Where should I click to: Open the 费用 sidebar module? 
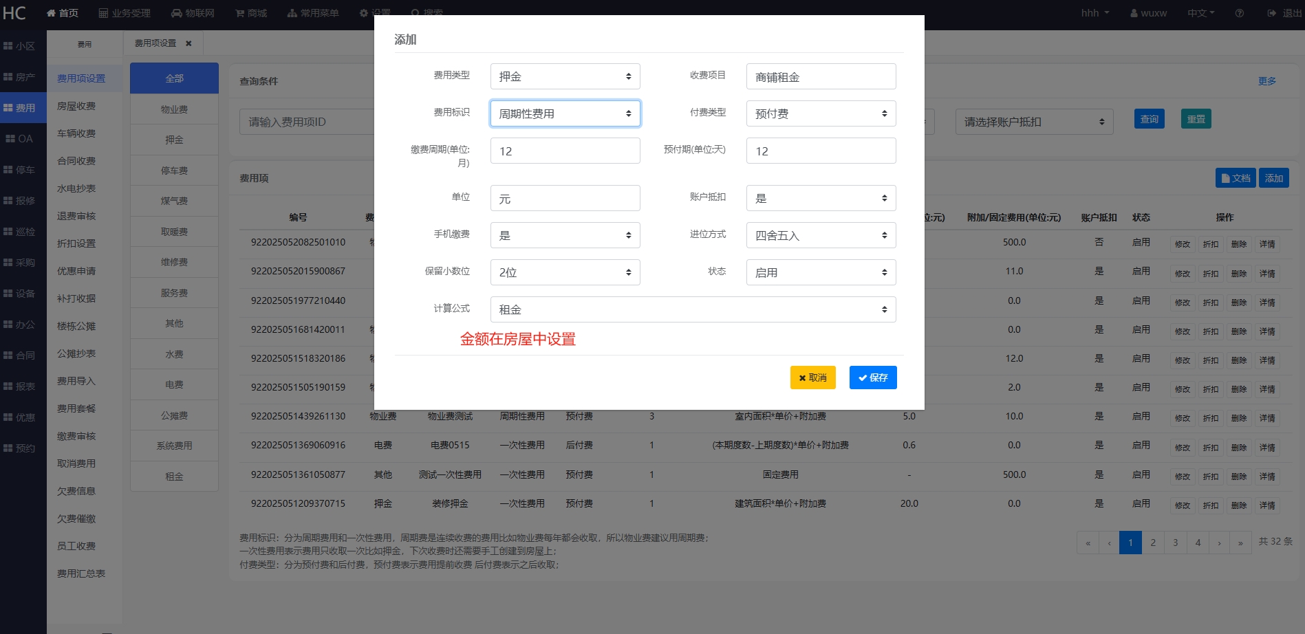point(23,108)
